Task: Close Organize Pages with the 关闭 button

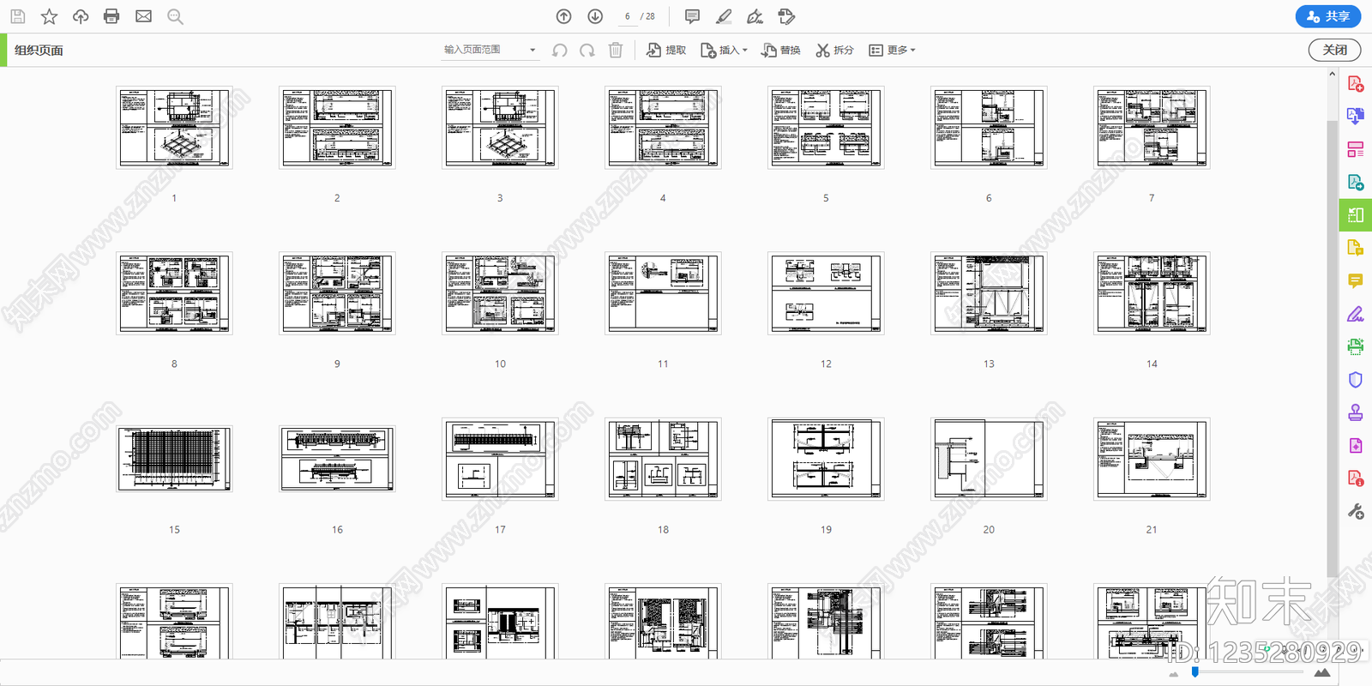Action: click(1334, 50)
